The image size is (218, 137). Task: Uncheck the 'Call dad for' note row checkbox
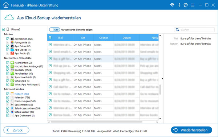tap(50, 87)
